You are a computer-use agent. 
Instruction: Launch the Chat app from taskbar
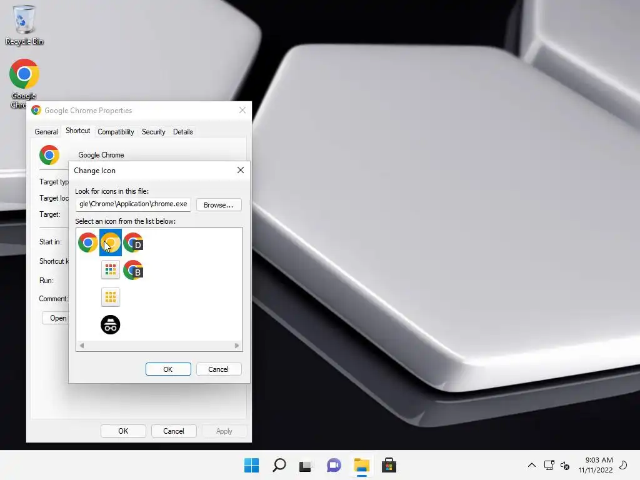[334, 465]
